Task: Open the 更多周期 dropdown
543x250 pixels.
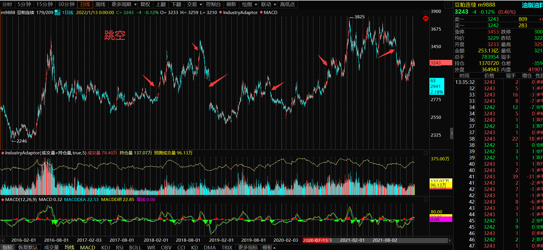Action: (x=124, y=4)
